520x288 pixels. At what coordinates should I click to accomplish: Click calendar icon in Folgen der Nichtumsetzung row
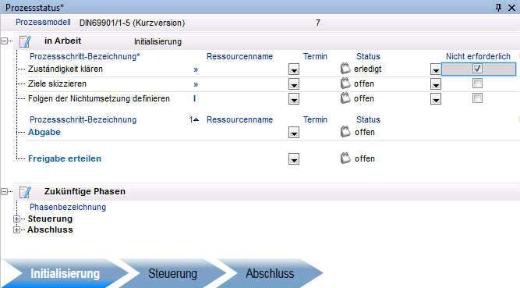tap(345, 98)
